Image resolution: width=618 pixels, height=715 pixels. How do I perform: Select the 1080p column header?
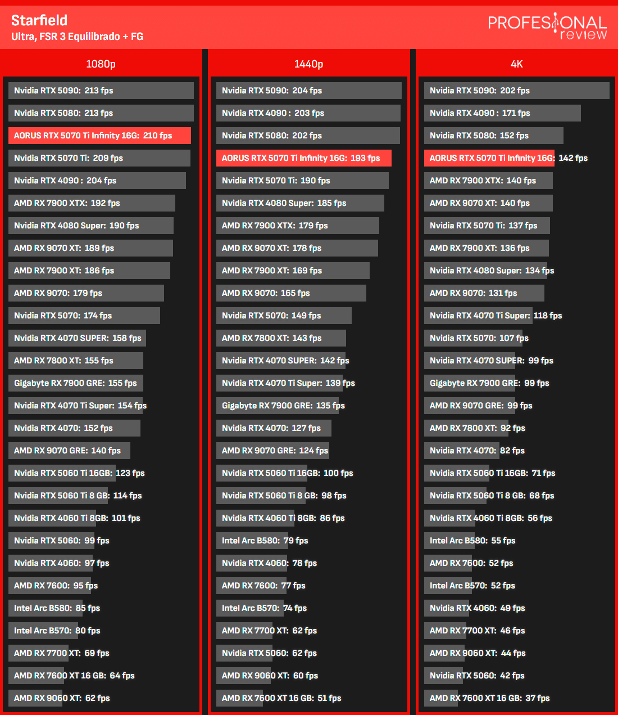click(101, 64)
